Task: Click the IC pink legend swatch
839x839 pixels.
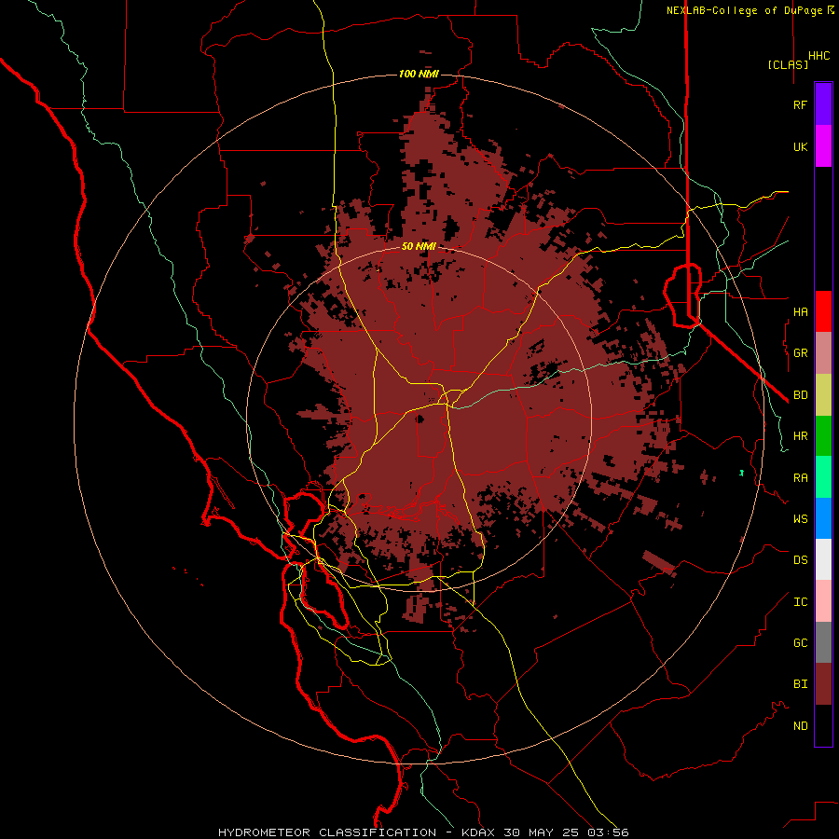Action: pyautogui.click(x=823, y=601)
